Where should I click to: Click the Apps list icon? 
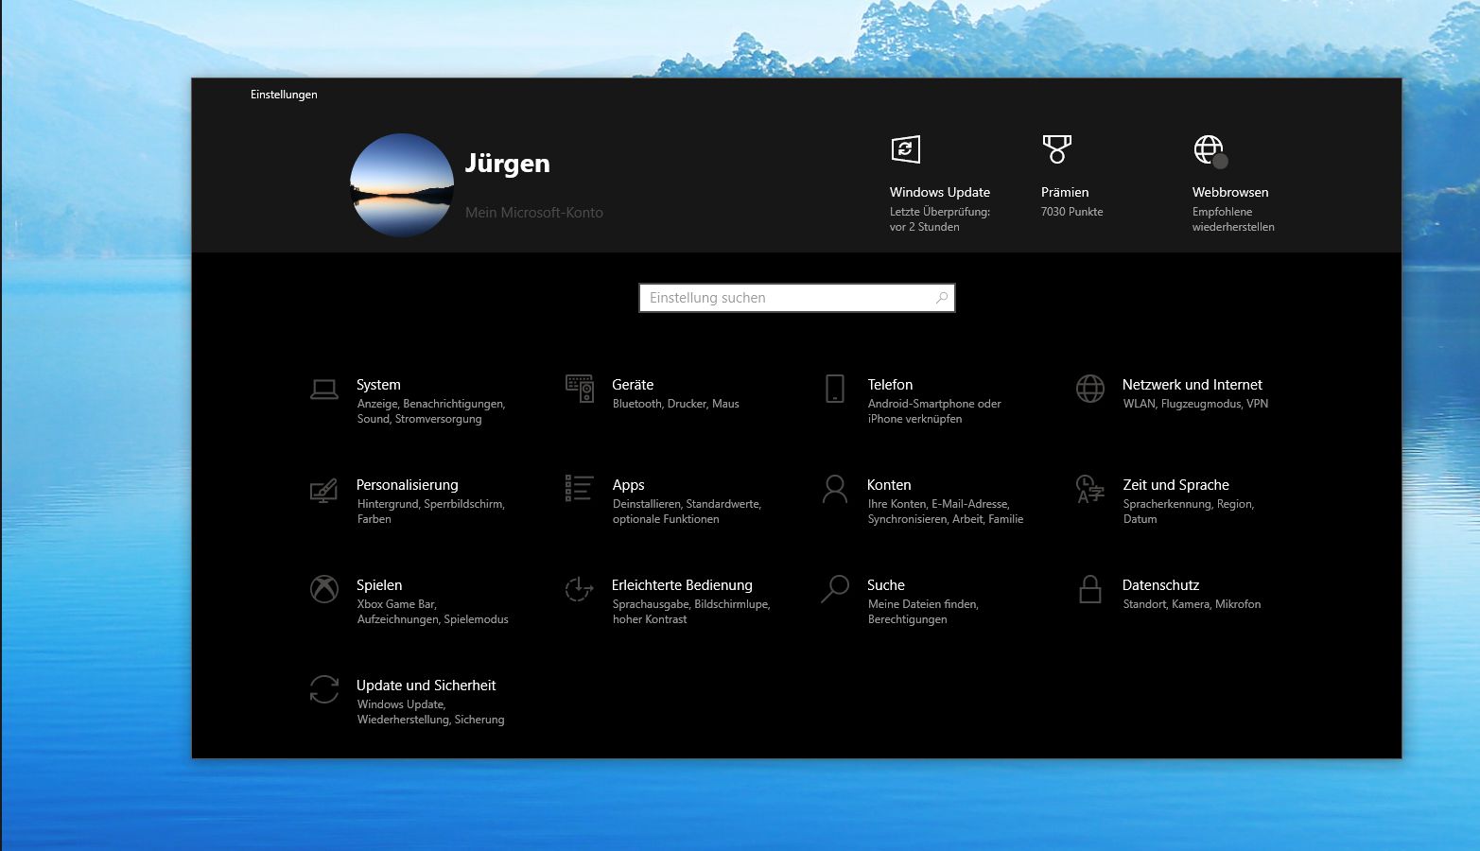580,488
